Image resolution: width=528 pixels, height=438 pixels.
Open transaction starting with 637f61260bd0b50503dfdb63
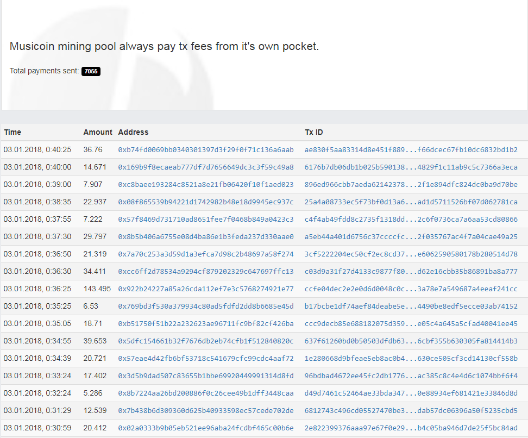(411, 341)
